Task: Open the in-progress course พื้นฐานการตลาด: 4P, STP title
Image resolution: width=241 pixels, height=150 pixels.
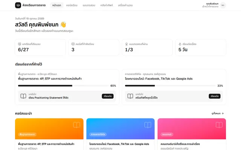Action: (x=50, y=79)
